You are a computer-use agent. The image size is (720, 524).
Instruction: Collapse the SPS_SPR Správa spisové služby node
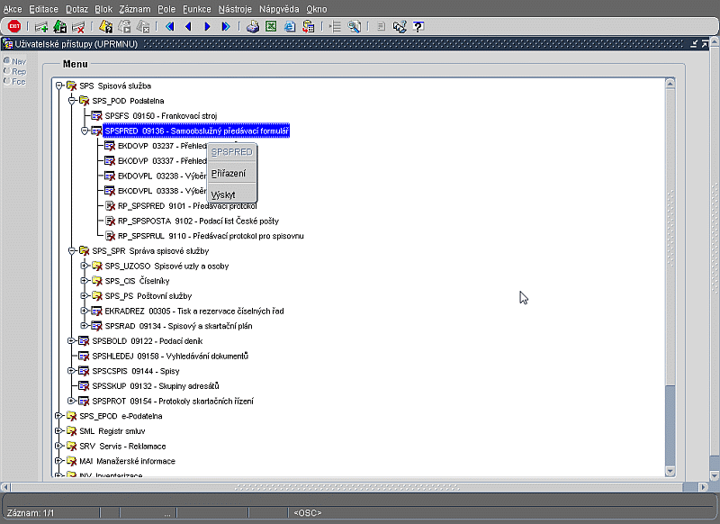click(72, 251)
